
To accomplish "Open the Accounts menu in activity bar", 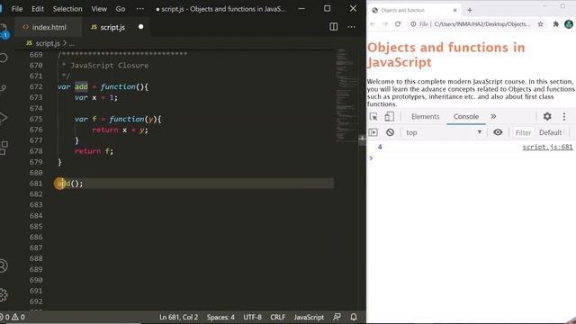I will click(4, 265).
